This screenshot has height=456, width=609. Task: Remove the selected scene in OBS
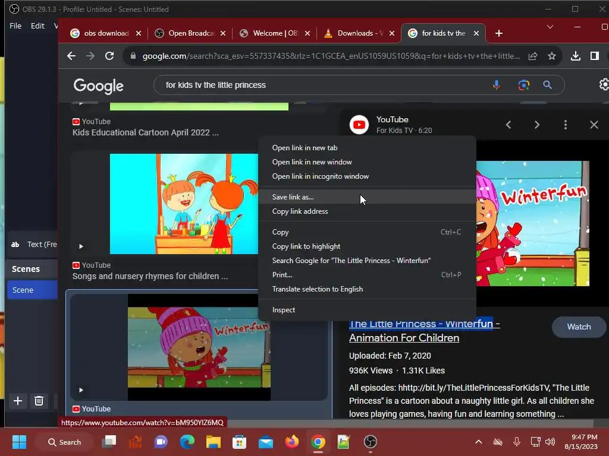[x=39, y=401]
